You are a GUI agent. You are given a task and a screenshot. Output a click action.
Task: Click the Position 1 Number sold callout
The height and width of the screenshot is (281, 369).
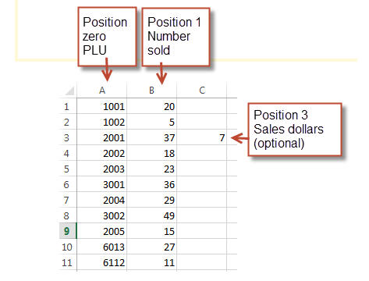coord(176,37)
